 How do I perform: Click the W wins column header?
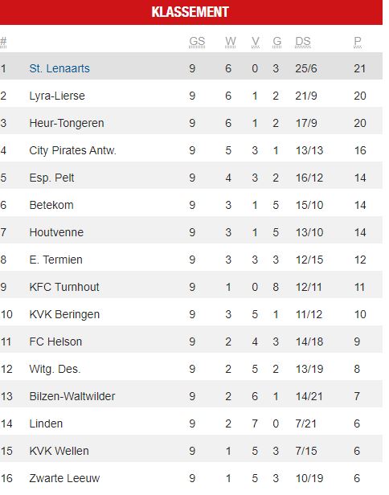coord(231,41)
